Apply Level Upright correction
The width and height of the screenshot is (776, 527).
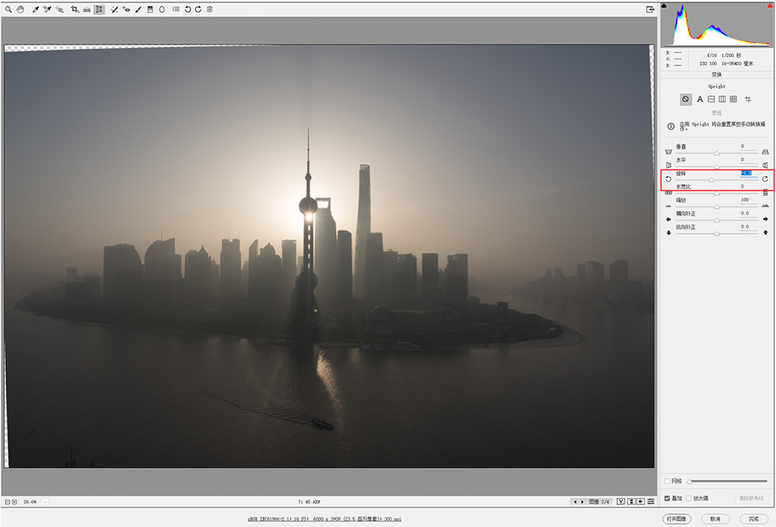click(x=711, y=100)
